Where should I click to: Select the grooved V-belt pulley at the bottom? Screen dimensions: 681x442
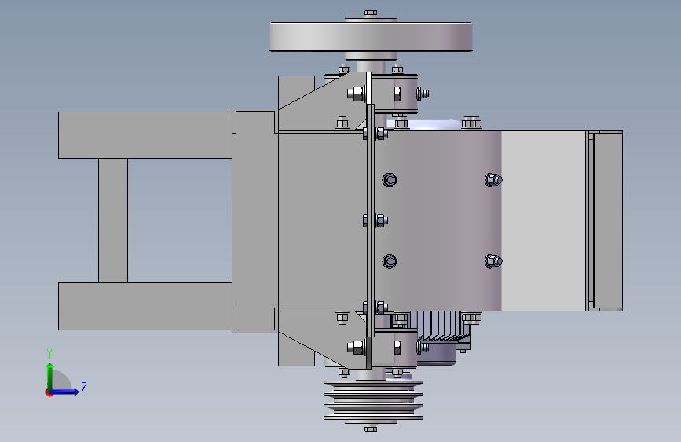pos(374,400)
